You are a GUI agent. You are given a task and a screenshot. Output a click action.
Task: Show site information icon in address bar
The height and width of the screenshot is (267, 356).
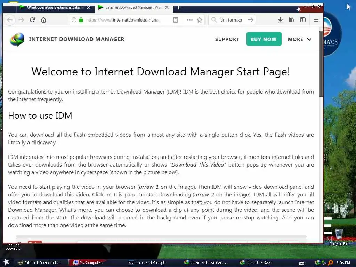click(x=74, y=20)
